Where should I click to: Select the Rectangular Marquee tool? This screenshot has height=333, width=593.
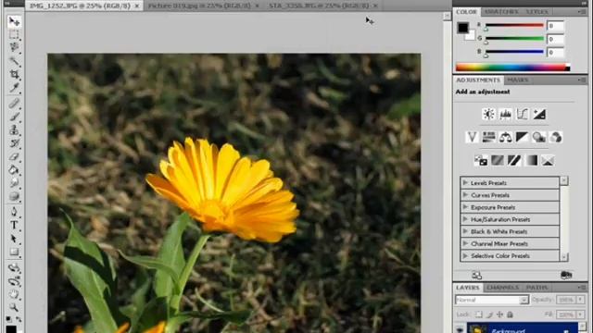(x=14, y=35)
